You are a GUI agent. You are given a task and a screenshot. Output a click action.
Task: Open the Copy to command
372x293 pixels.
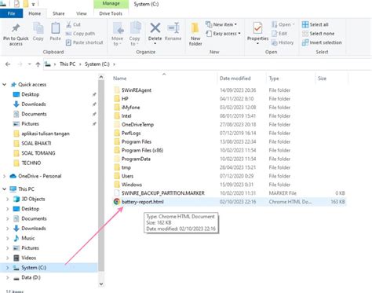click(135, 34)
